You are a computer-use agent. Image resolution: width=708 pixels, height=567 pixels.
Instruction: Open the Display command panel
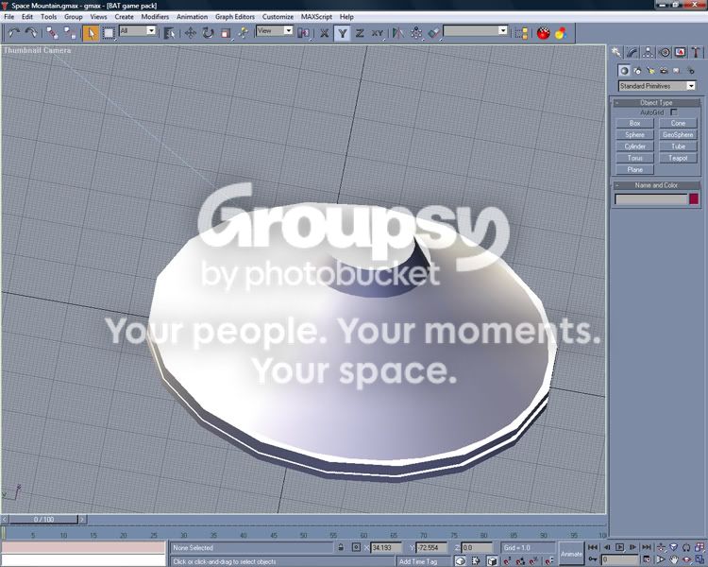(680, 53)
